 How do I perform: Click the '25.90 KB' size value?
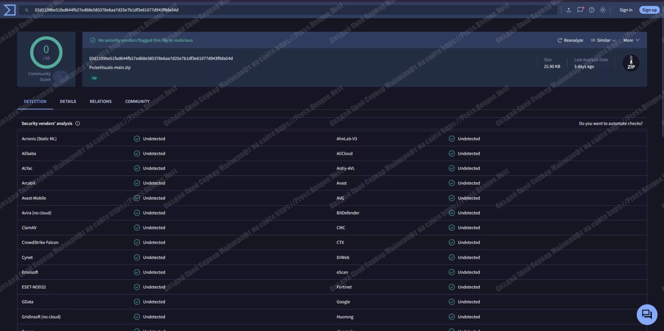[x=552, y=67]
